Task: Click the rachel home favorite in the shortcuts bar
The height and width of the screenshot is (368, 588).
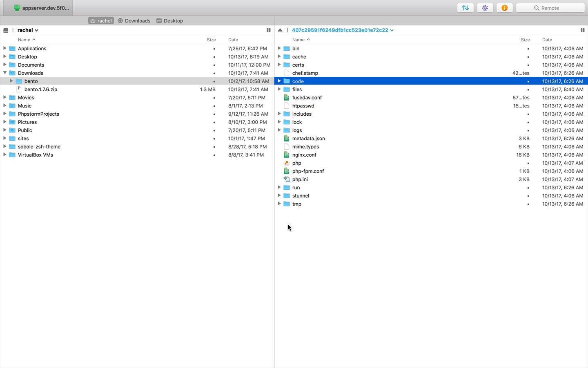Action: [x=100, y=20]
